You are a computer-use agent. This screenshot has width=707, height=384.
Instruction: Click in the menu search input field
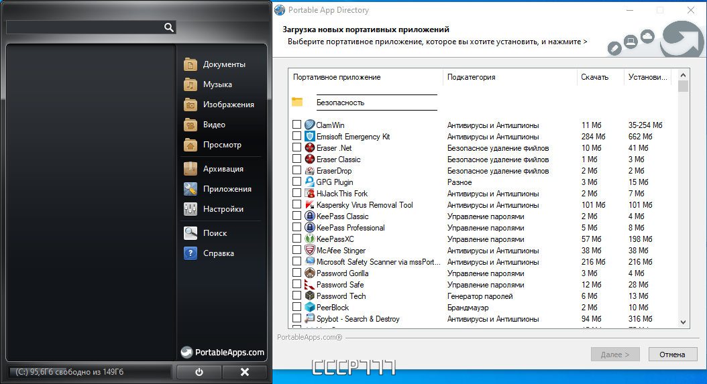point(85,27)
